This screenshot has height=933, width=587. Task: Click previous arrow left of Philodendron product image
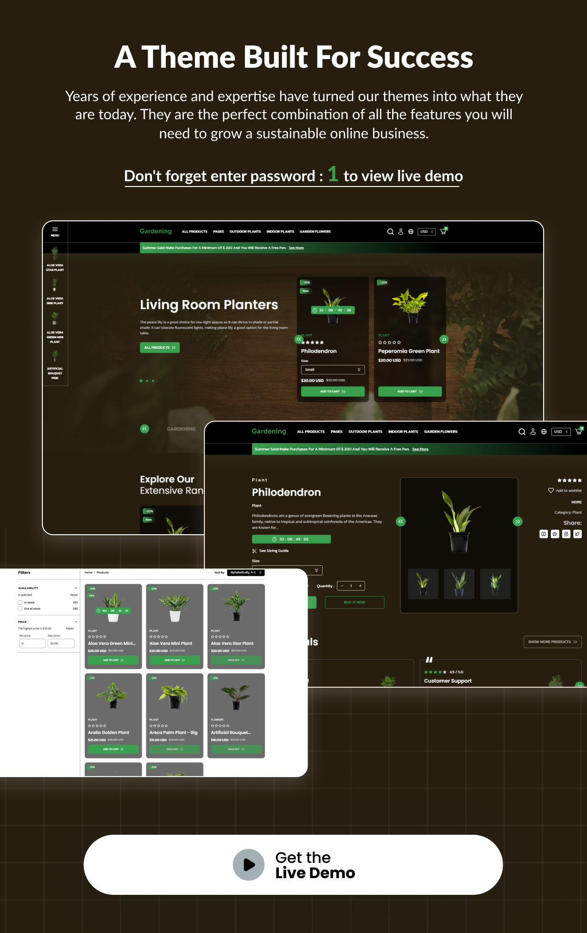click(401, 521)
